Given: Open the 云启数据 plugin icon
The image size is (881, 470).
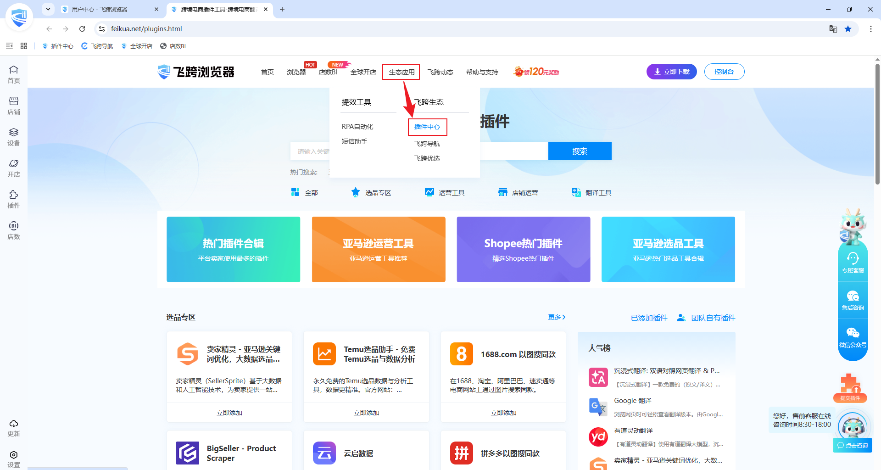Looking at the screenshot, I should click(x=324, y=453).
